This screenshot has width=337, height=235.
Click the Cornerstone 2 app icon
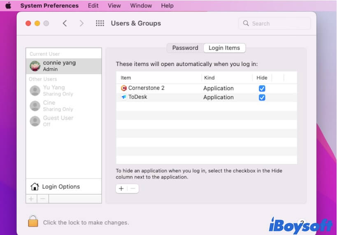pos(123,88)
